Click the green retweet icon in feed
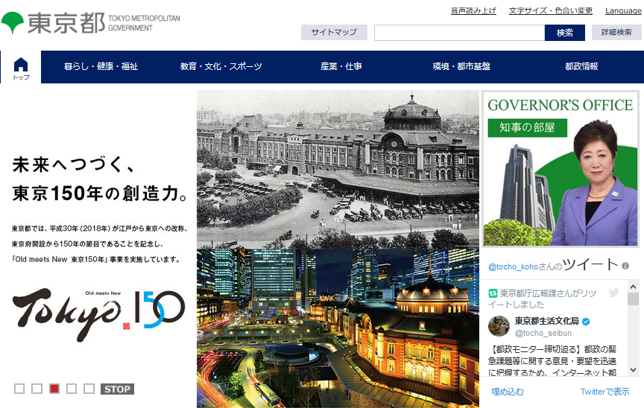Image resolution: width=644 pixels, height=408 pixels. point(493,293)
